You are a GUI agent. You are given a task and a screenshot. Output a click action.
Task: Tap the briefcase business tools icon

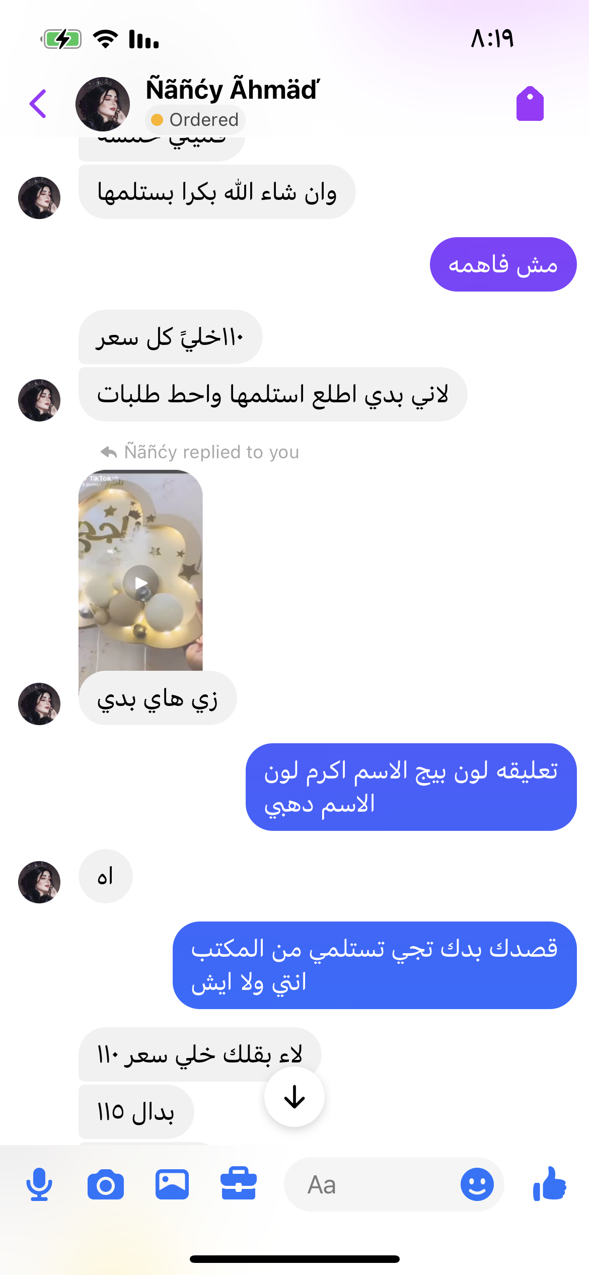tap(239, 1183)
